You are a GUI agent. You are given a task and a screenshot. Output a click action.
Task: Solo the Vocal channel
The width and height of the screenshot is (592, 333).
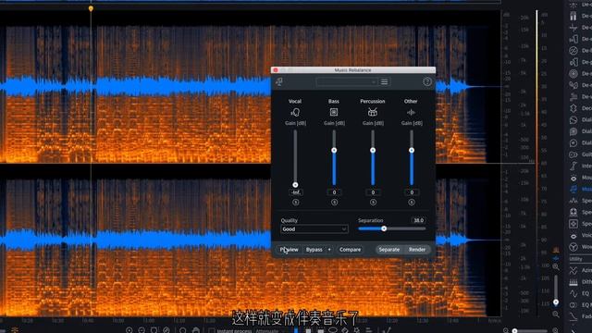coord(296,203)
